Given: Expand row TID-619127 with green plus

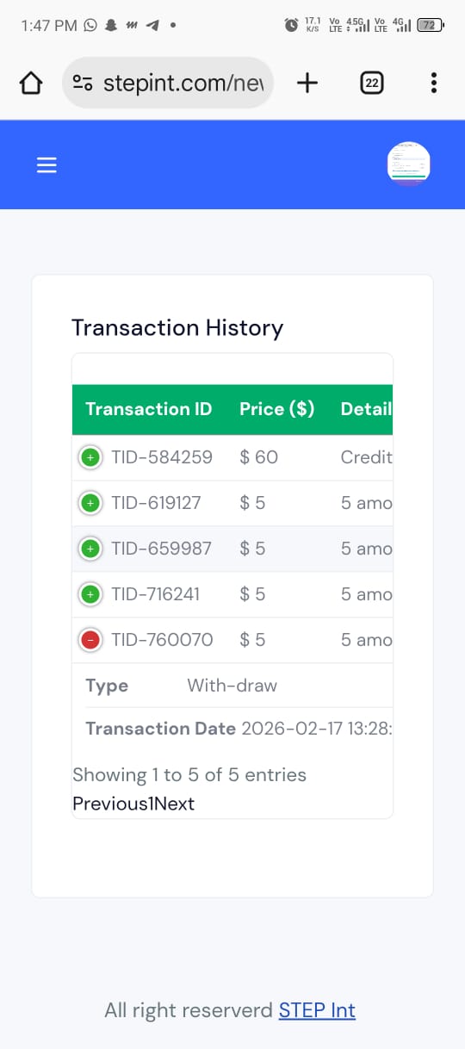Looking at the screenshot, I should pyautogui.click(x=90, y=503).
